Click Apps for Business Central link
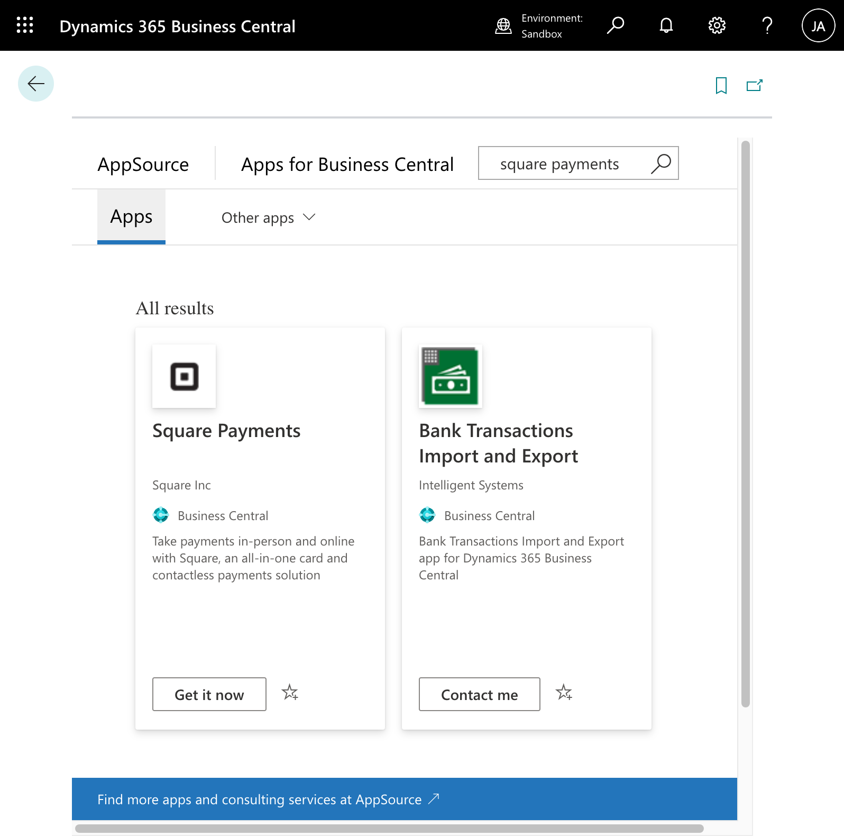844x836 pixels. (347, 165)
